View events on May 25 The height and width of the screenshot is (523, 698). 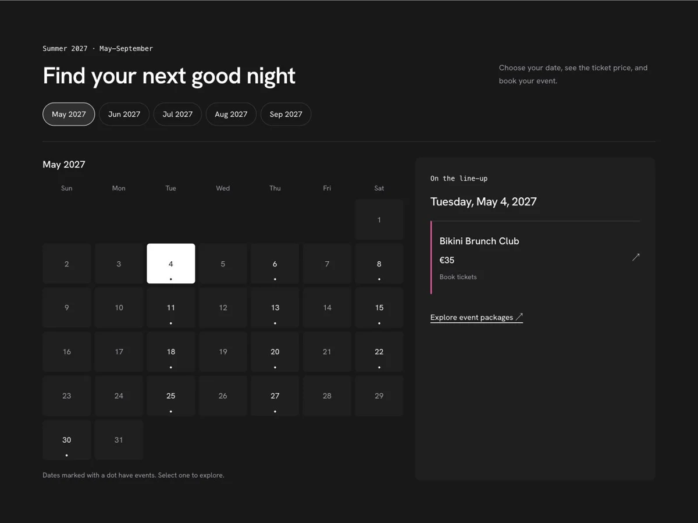coord(171,396)
